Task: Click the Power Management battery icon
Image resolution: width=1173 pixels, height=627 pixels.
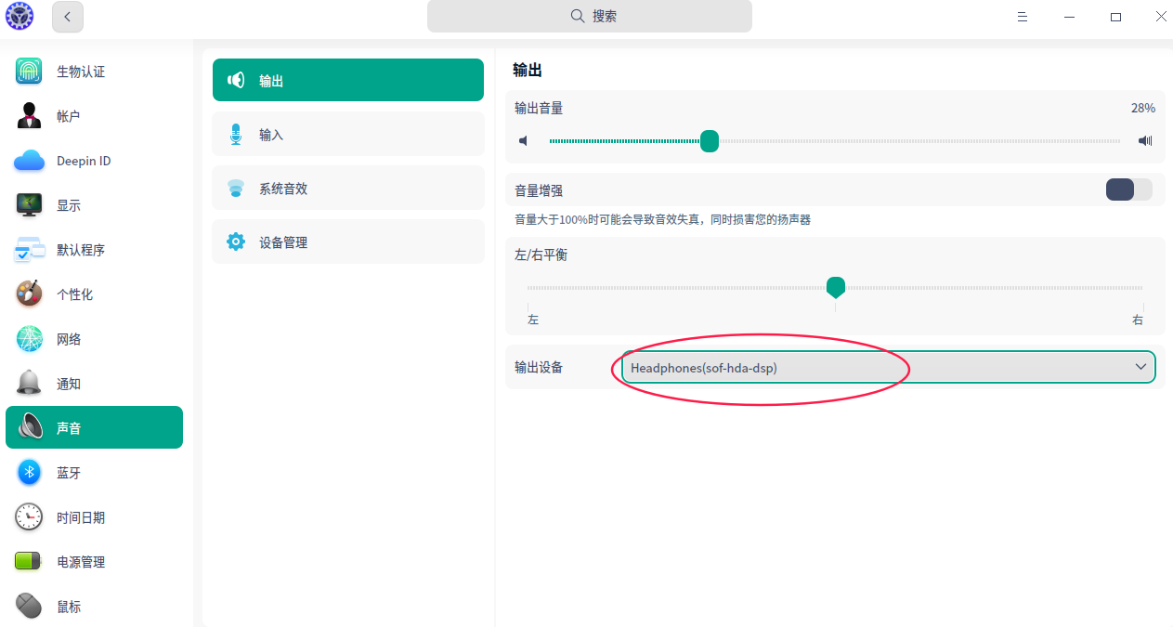Action: [29, 562]
